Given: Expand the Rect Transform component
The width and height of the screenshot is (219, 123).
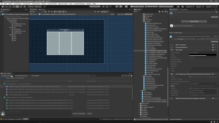Looking at the screenshot, I should pos(170,45).
